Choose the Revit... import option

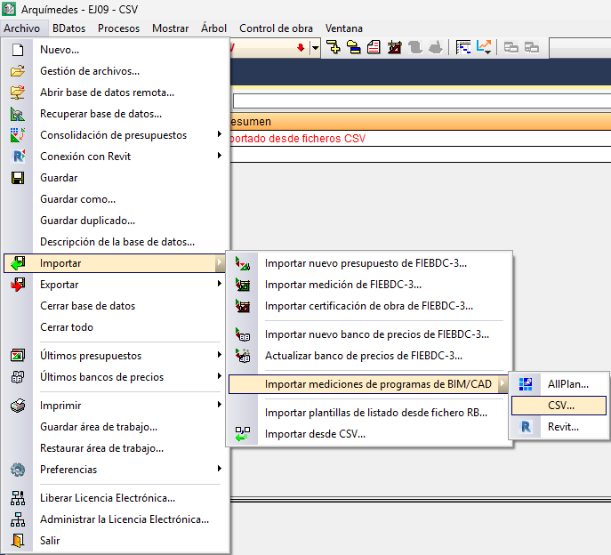click(x=559, y=427)
